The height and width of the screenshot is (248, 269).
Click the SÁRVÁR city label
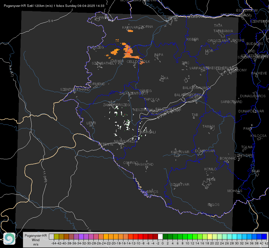tap(117, 61)
